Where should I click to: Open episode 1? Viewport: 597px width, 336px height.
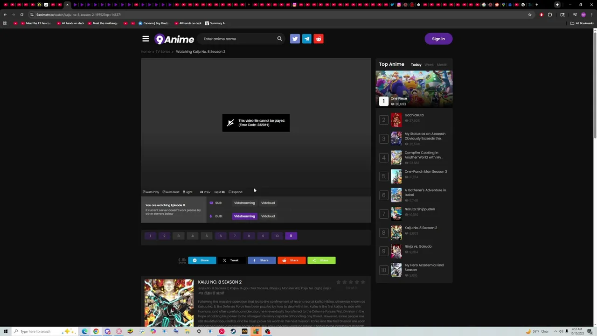[x=150, y=236]
